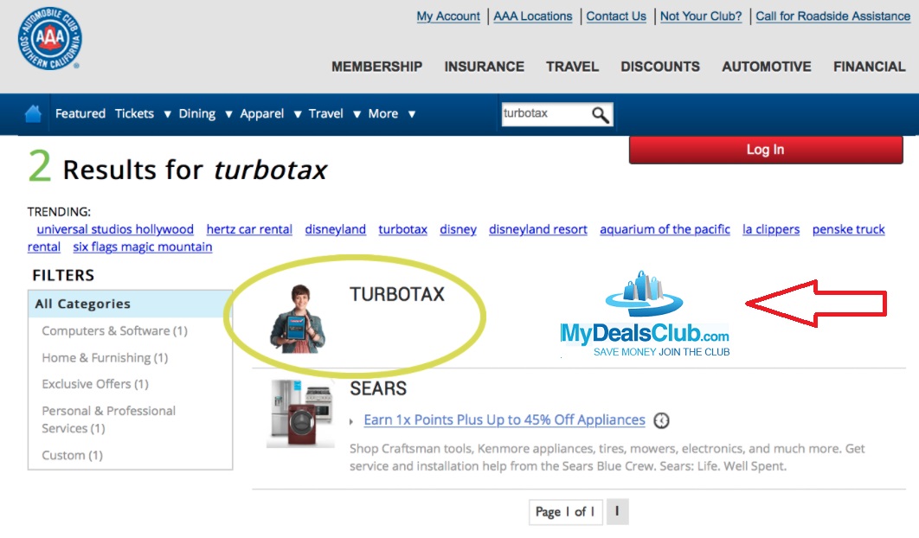Expand the Dining dropdown arrow
The height and width of the screenshot is (538, 919).
(x=228, y=114)
